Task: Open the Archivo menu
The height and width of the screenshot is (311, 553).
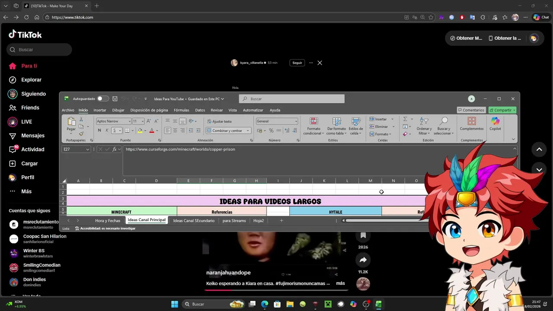Action: tap(68, 110)
